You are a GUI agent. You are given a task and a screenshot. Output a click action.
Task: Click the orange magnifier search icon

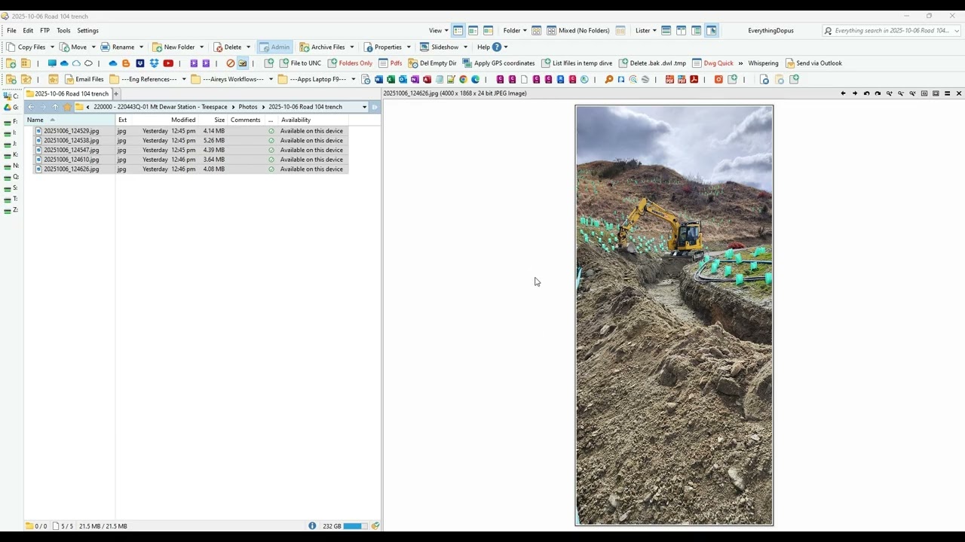click(x=609, y=79)
